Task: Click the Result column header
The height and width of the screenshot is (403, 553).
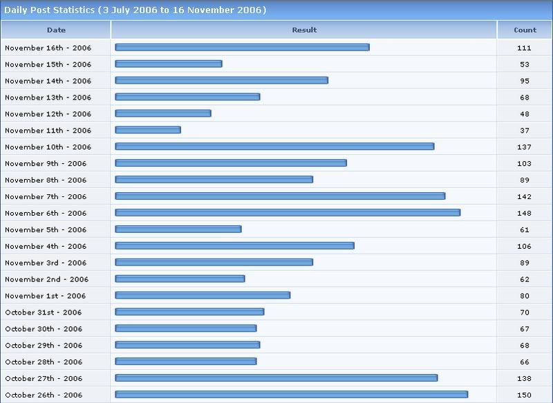Action: click(304, 30)
